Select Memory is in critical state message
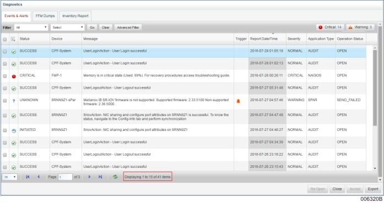 tap(156, 75)
